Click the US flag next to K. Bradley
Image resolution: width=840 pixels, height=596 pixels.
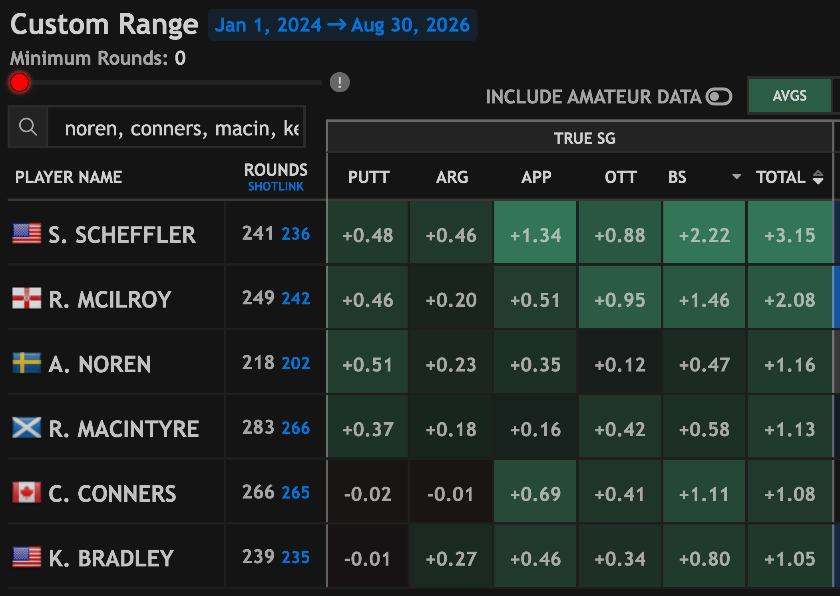tap(27, 557)
